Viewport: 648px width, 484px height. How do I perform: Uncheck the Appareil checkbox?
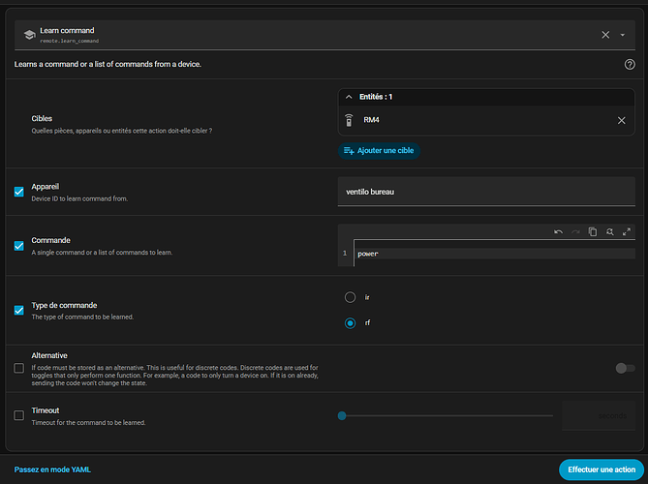tap(19, 192)
